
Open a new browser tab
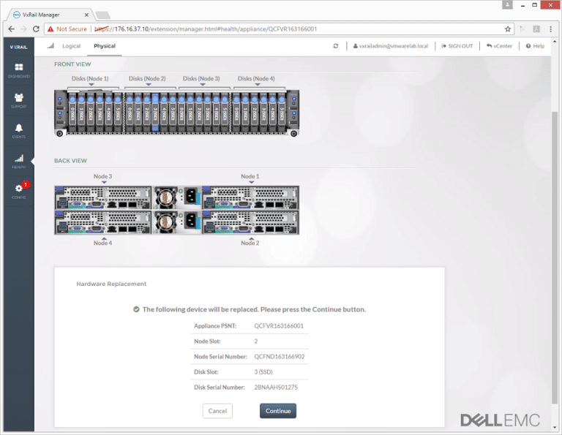(103, 15)
